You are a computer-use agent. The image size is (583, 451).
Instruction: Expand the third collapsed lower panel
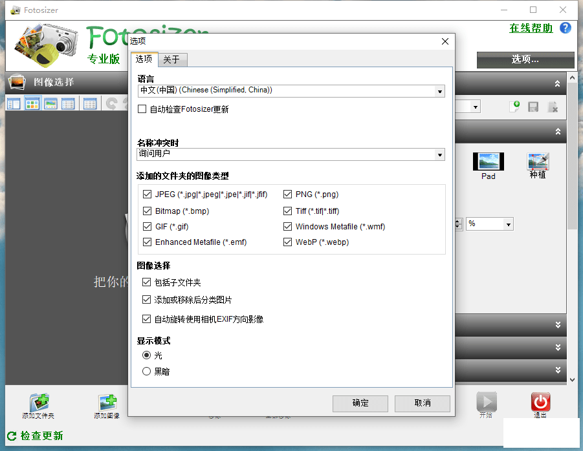click(558, 370)
